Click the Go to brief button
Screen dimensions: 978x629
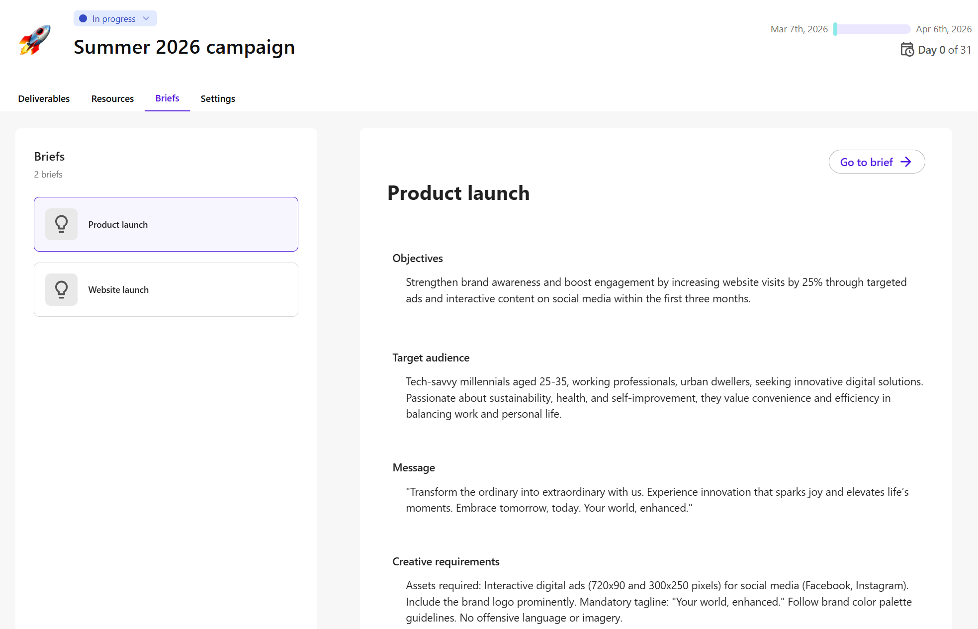tap(877, 162)
